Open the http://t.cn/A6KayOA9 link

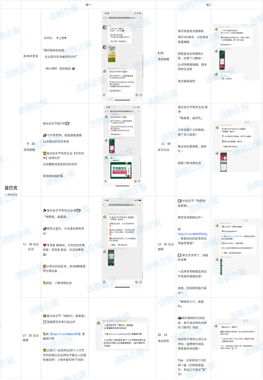click(65, 334)
